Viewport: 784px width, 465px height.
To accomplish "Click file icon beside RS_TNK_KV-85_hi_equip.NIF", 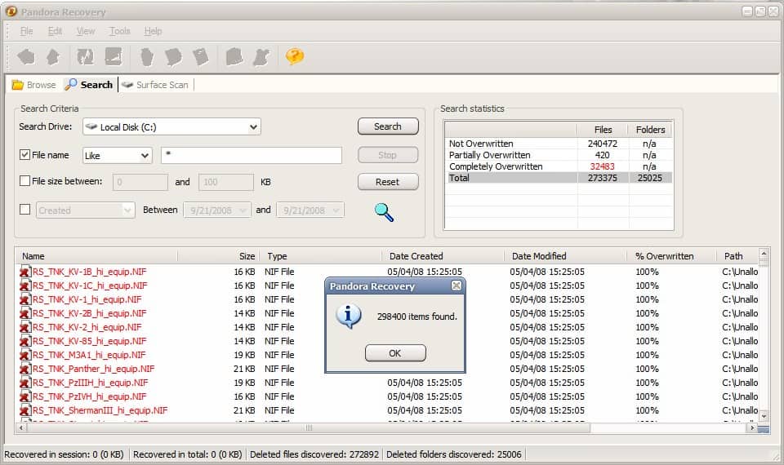I will (25, 341).
